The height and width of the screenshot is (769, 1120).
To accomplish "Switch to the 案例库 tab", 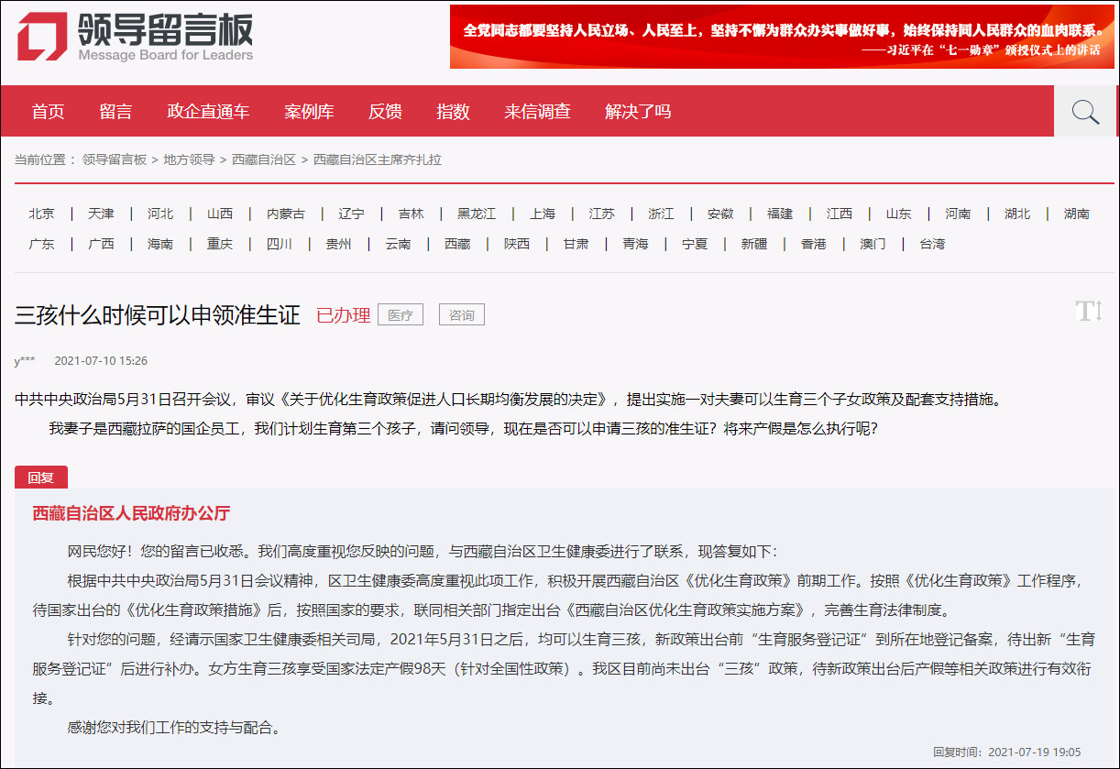I will tap(309, 111).
